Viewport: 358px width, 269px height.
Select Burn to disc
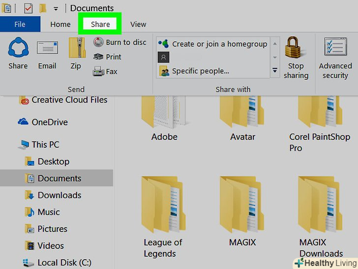coord(120,42)
